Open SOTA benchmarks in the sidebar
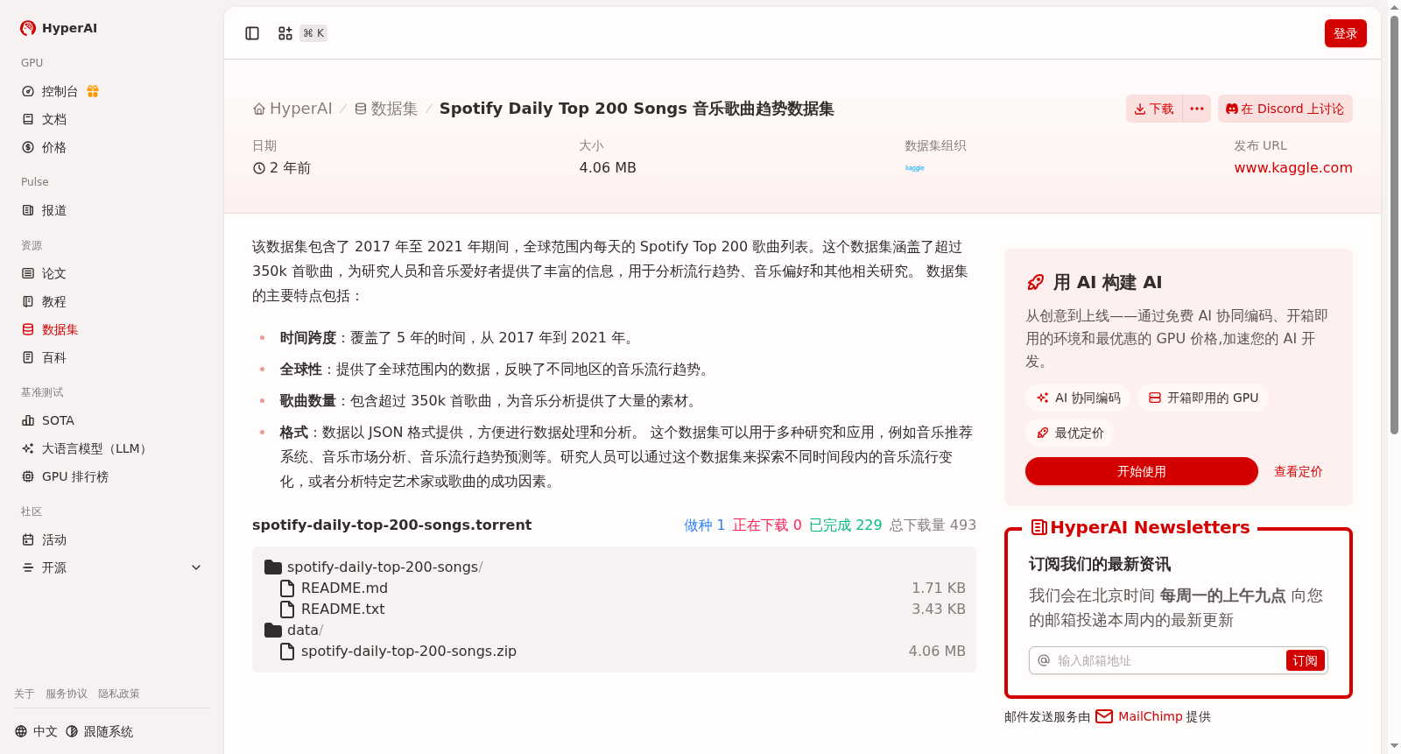 [58, 420]
